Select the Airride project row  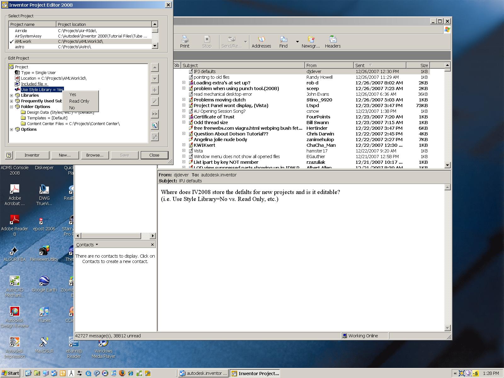coord(80,31)
